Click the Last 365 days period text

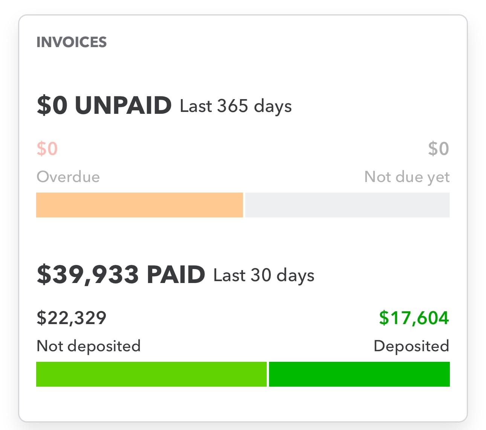tap(235, 106)
